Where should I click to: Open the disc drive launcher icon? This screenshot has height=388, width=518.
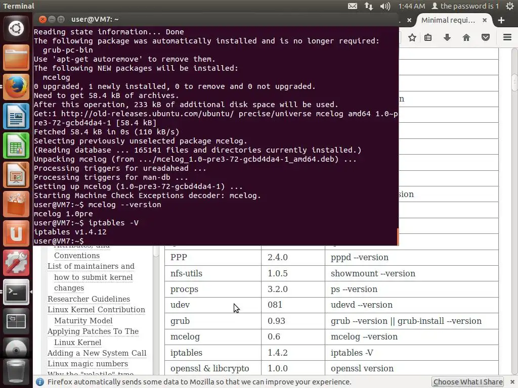click(16, 348)
